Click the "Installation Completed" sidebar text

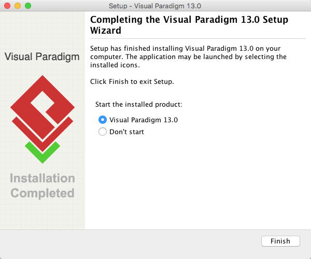[x=43, y=185]
